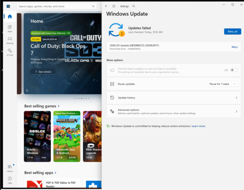Screen dimensions: 244x190
Task: Toggle Get the latest updates switch
Action: (234, 70)
